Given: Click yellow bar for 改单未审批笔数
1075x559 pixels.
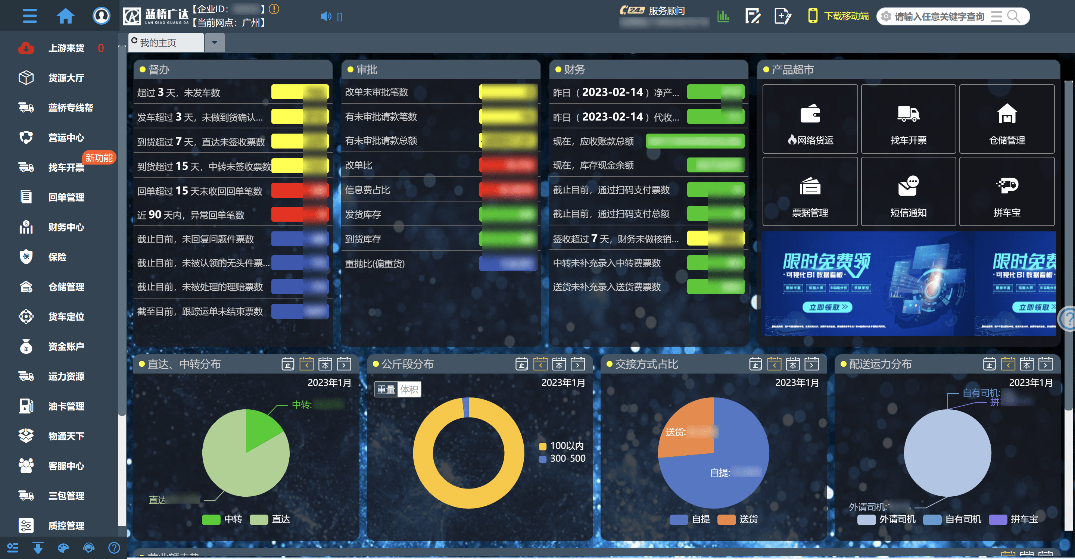Looking at the screenshot, I should point(508,92).
